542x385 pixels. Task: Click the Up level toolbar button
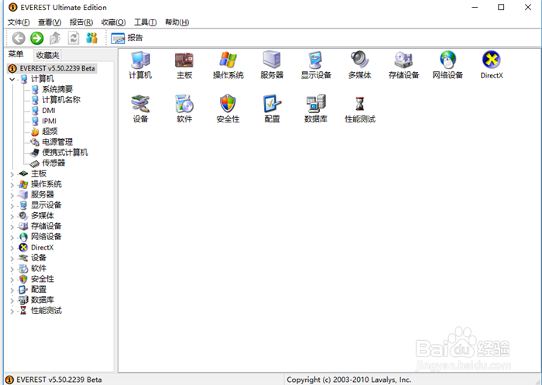55,38
